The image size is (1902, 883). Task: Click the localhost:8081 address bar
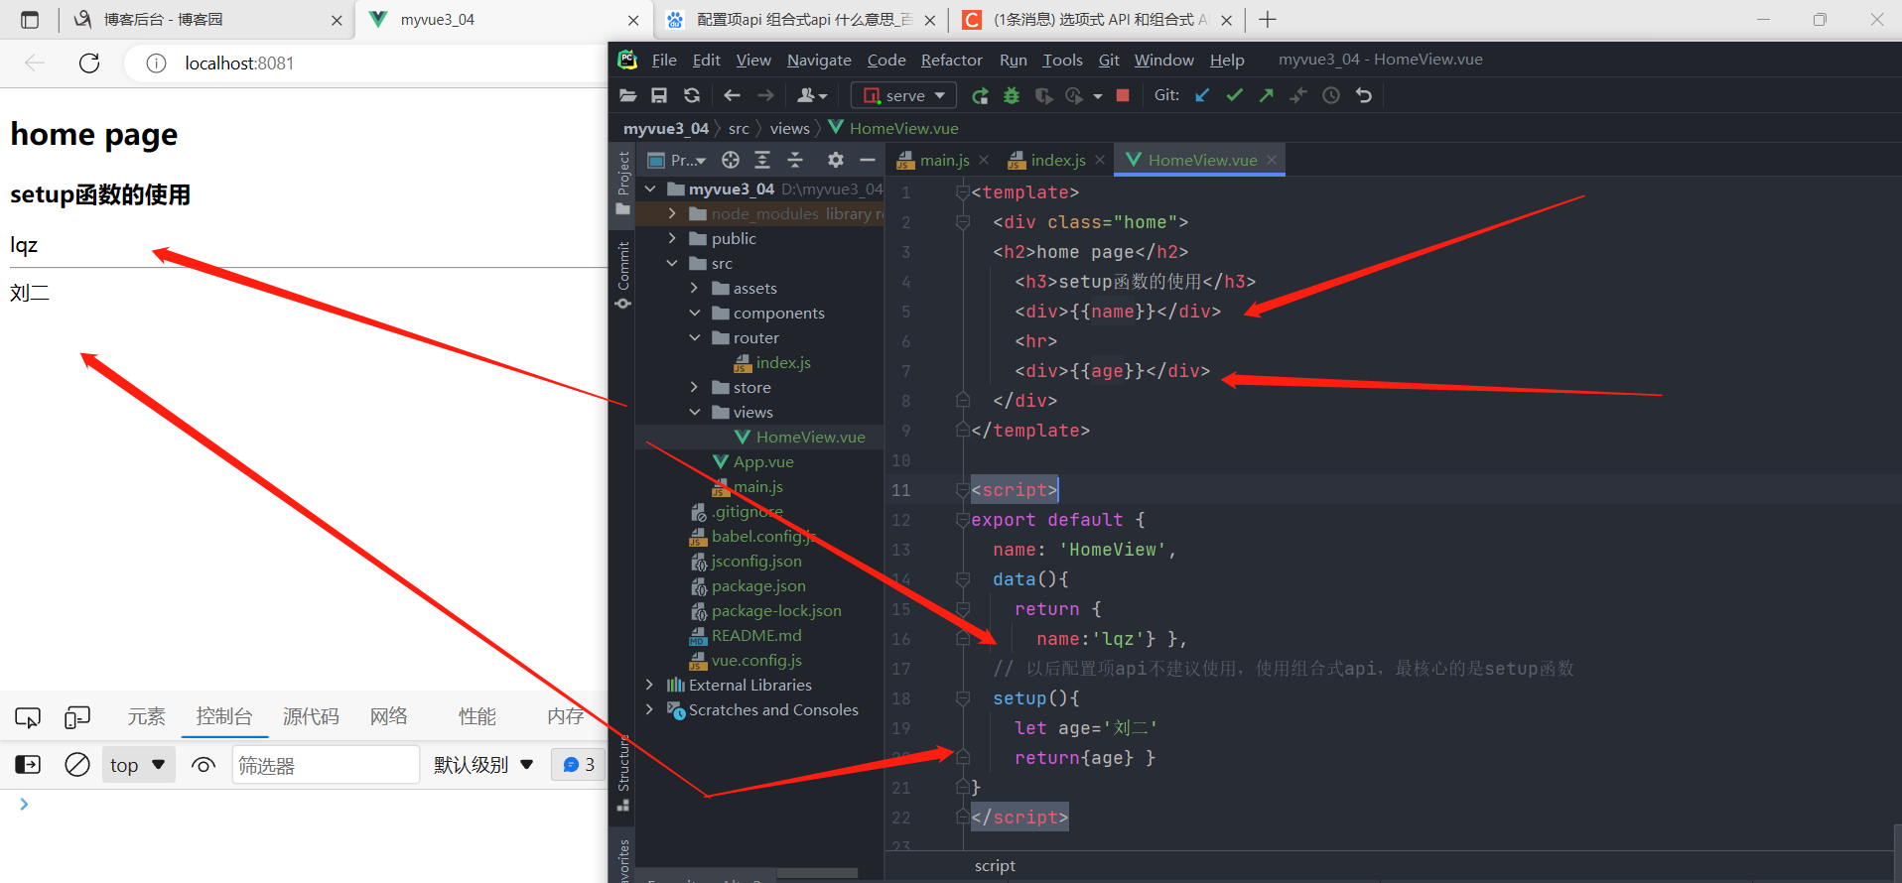(x=364, y=63)
